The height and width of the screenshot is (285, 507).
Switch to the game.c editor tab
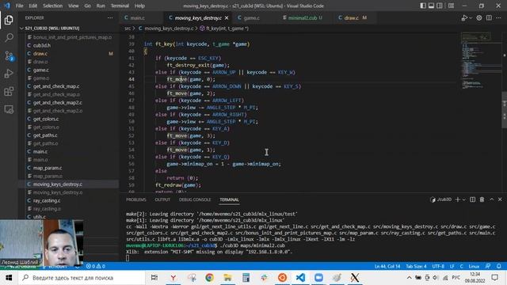[x=251, y=18]
